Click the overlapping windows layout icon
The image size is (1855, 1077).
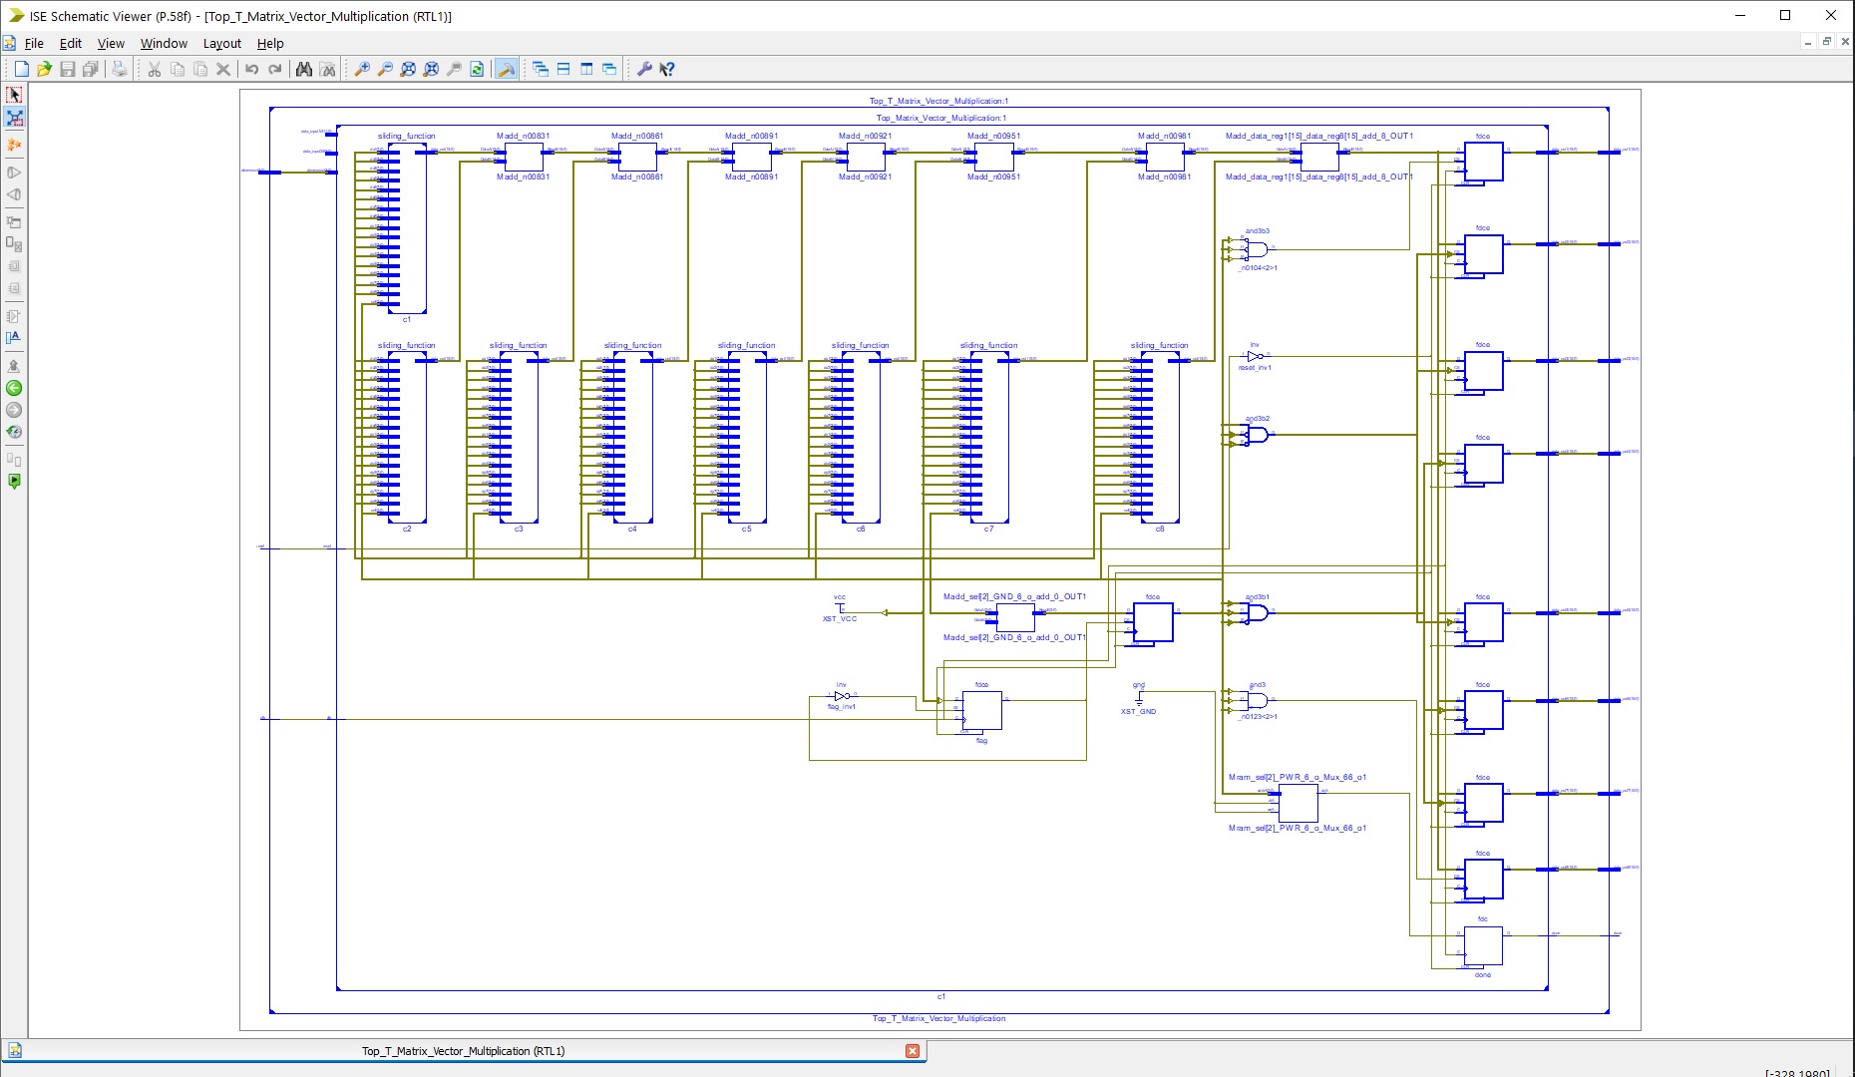(x=608, y=69)
